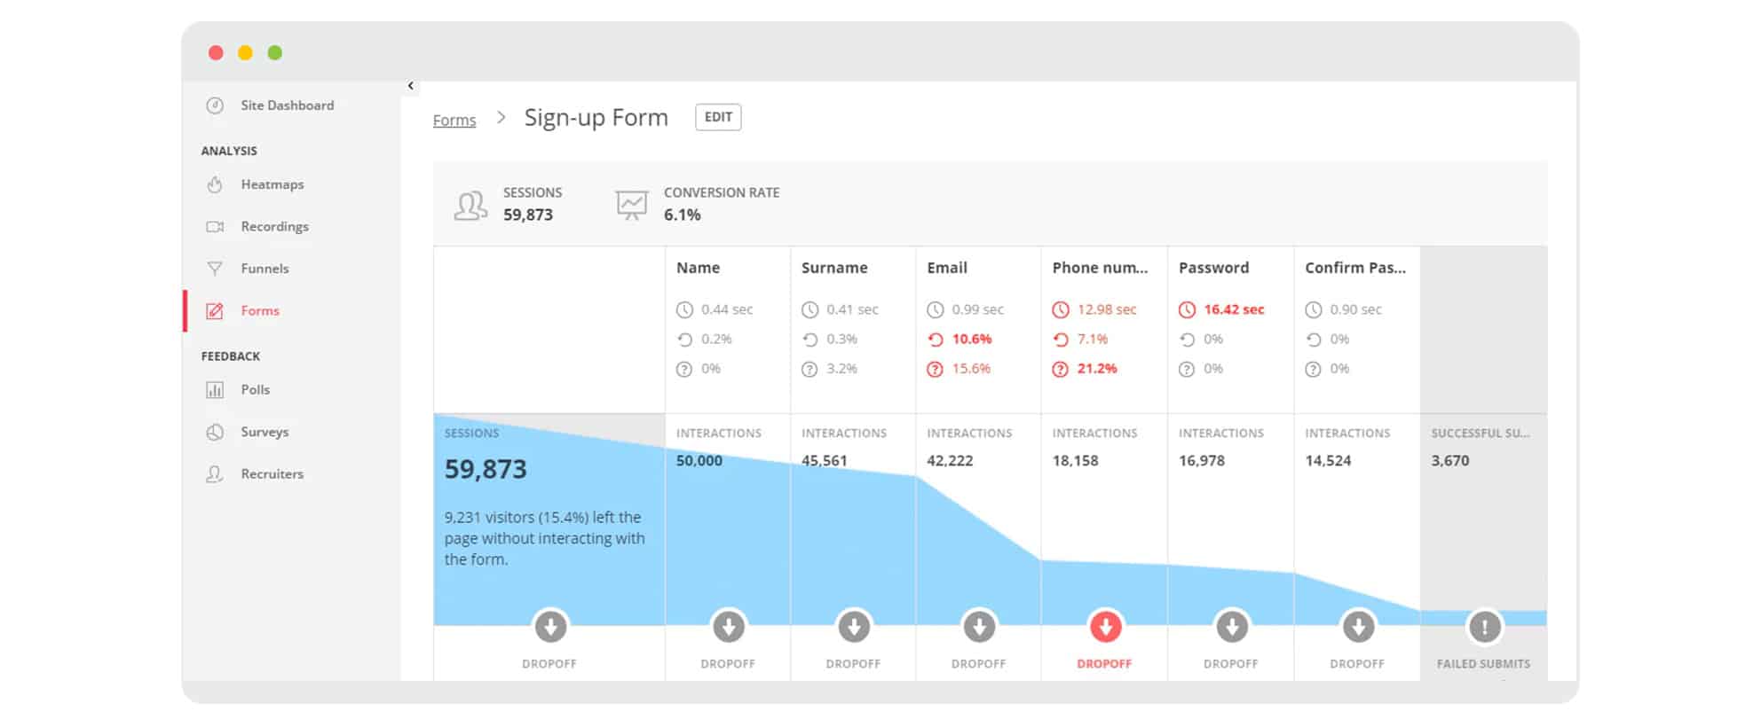Image resolution: width=1761 pixels, height=727 pixels.
Task: Follow the Forms breadcrumb link
Action: point(454,121)
